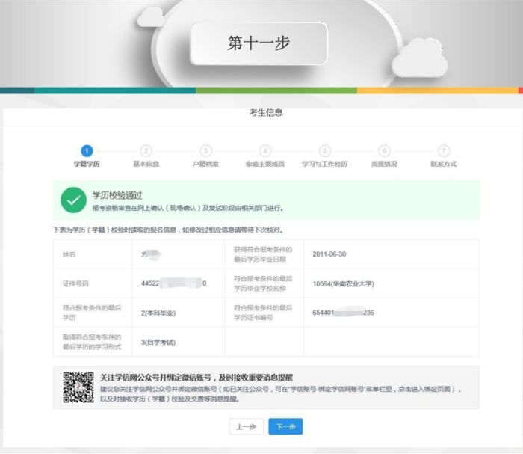Select the step 5 circle above 学习与工作经历
Screen dimensions: 523x454
[x=324, y=150]
